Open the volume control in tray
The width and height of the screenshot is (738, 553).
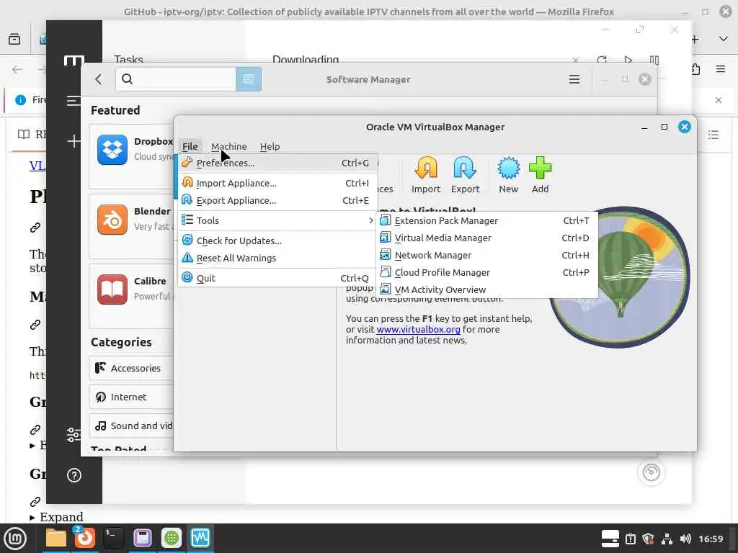pos(685,539)
